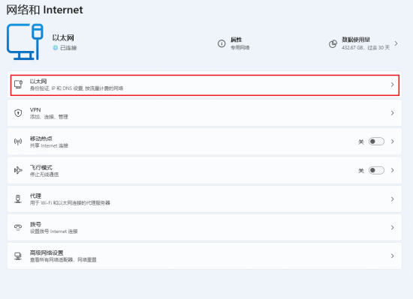413x299 pixels.
Task: Click the 网络和 Internet page heading
Action: click(x=44, y=10)
